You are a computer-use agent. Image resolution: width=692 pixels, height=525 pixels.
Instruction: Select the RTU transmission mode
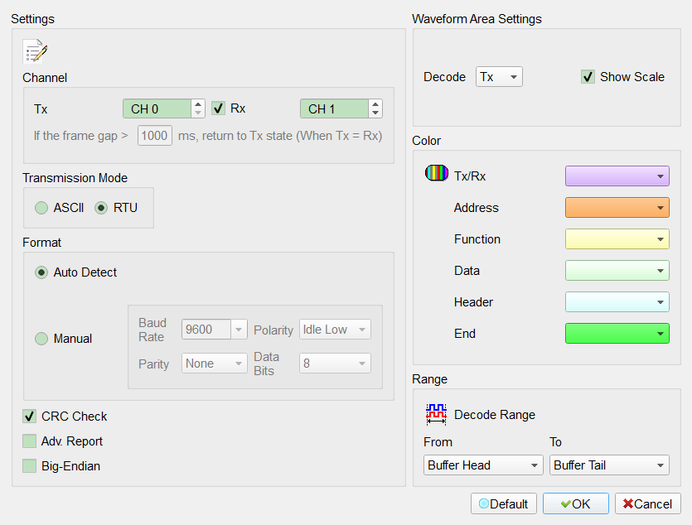pos(101,208)
